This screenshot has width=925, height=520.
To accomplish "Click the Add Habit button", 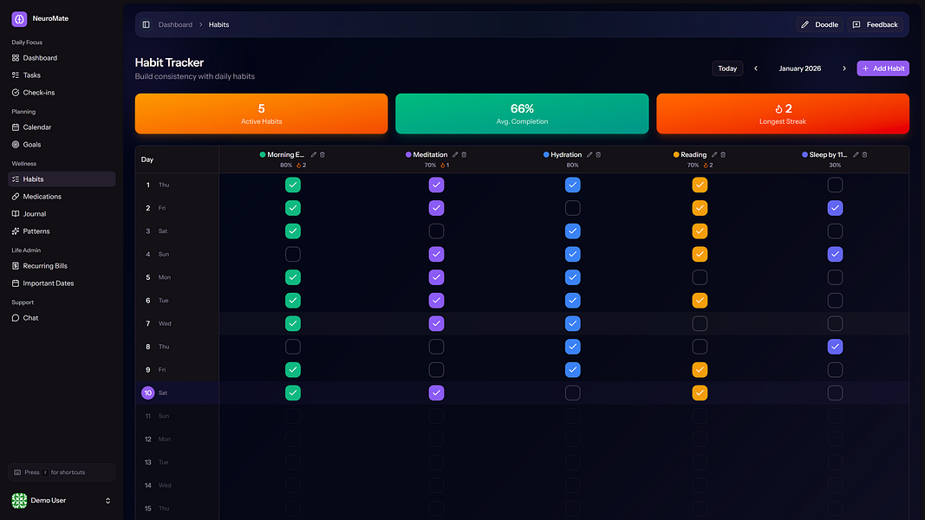I will (x=883, y=68).
